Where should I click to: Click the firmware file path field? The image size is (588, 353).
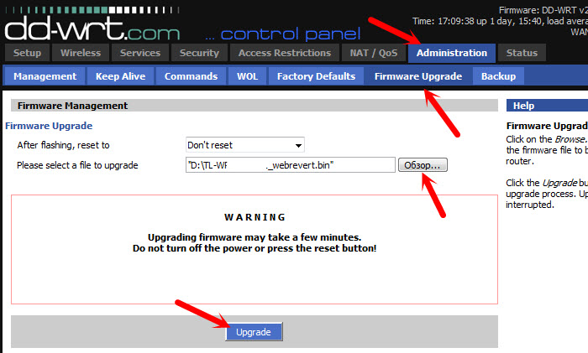(x=291, y=164)
